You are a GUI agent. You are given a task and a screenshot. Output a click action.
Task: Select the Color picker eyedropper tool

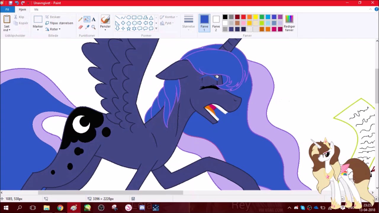tap(87, 27)
